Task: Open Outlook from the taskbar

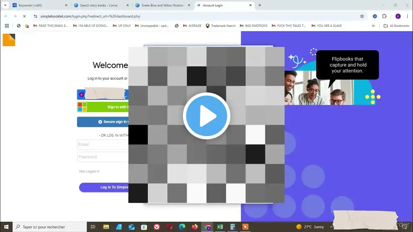Action: [132, 227]
